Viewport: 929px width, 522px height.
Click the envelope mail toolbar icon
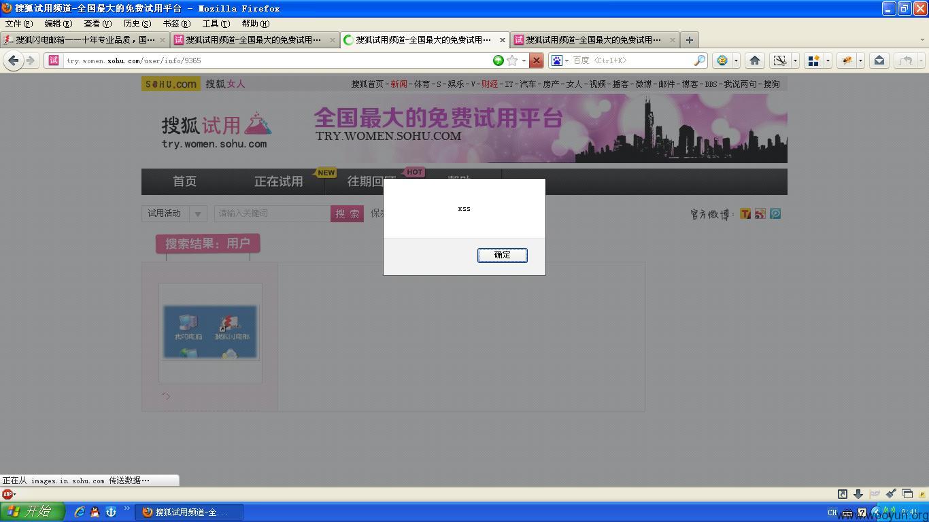(879, 60)
